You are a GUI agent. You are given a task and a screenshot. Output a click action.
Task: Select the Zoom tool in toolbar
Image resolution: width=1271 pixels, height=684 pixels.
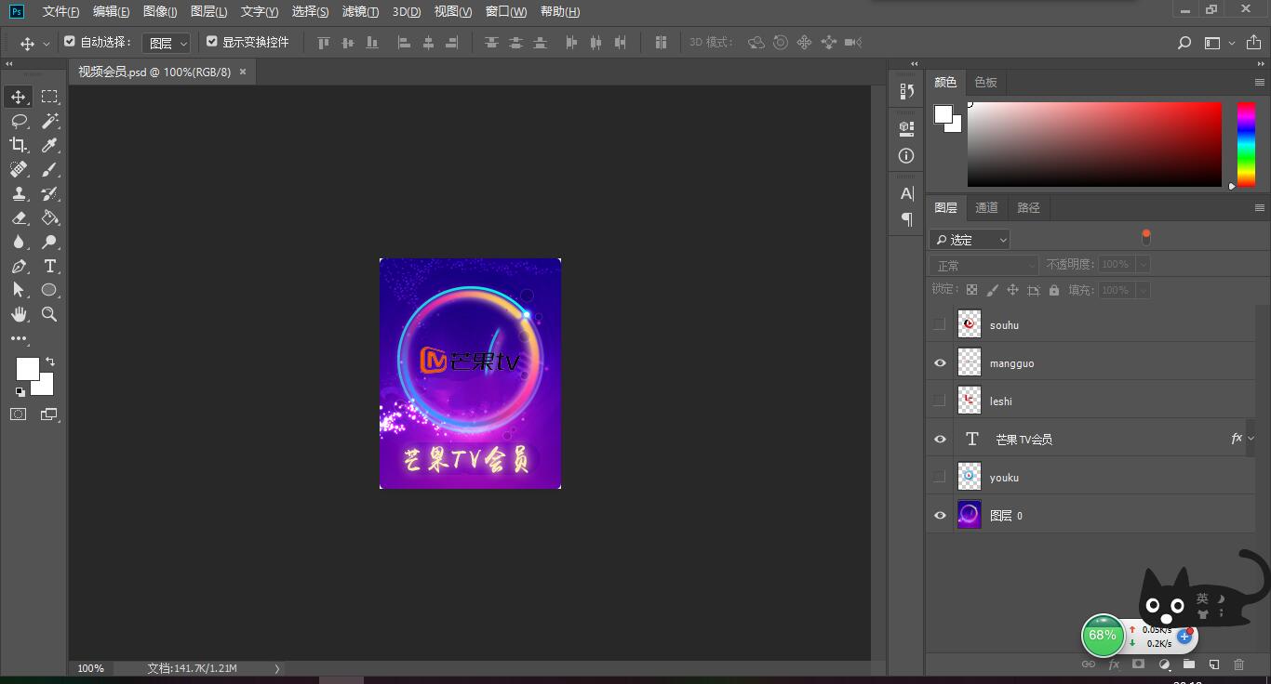(50, 314)
